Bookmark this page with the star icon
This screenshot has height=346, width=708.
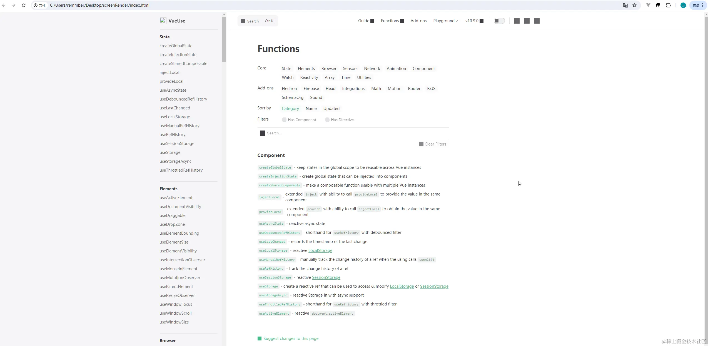click(634, 5)
